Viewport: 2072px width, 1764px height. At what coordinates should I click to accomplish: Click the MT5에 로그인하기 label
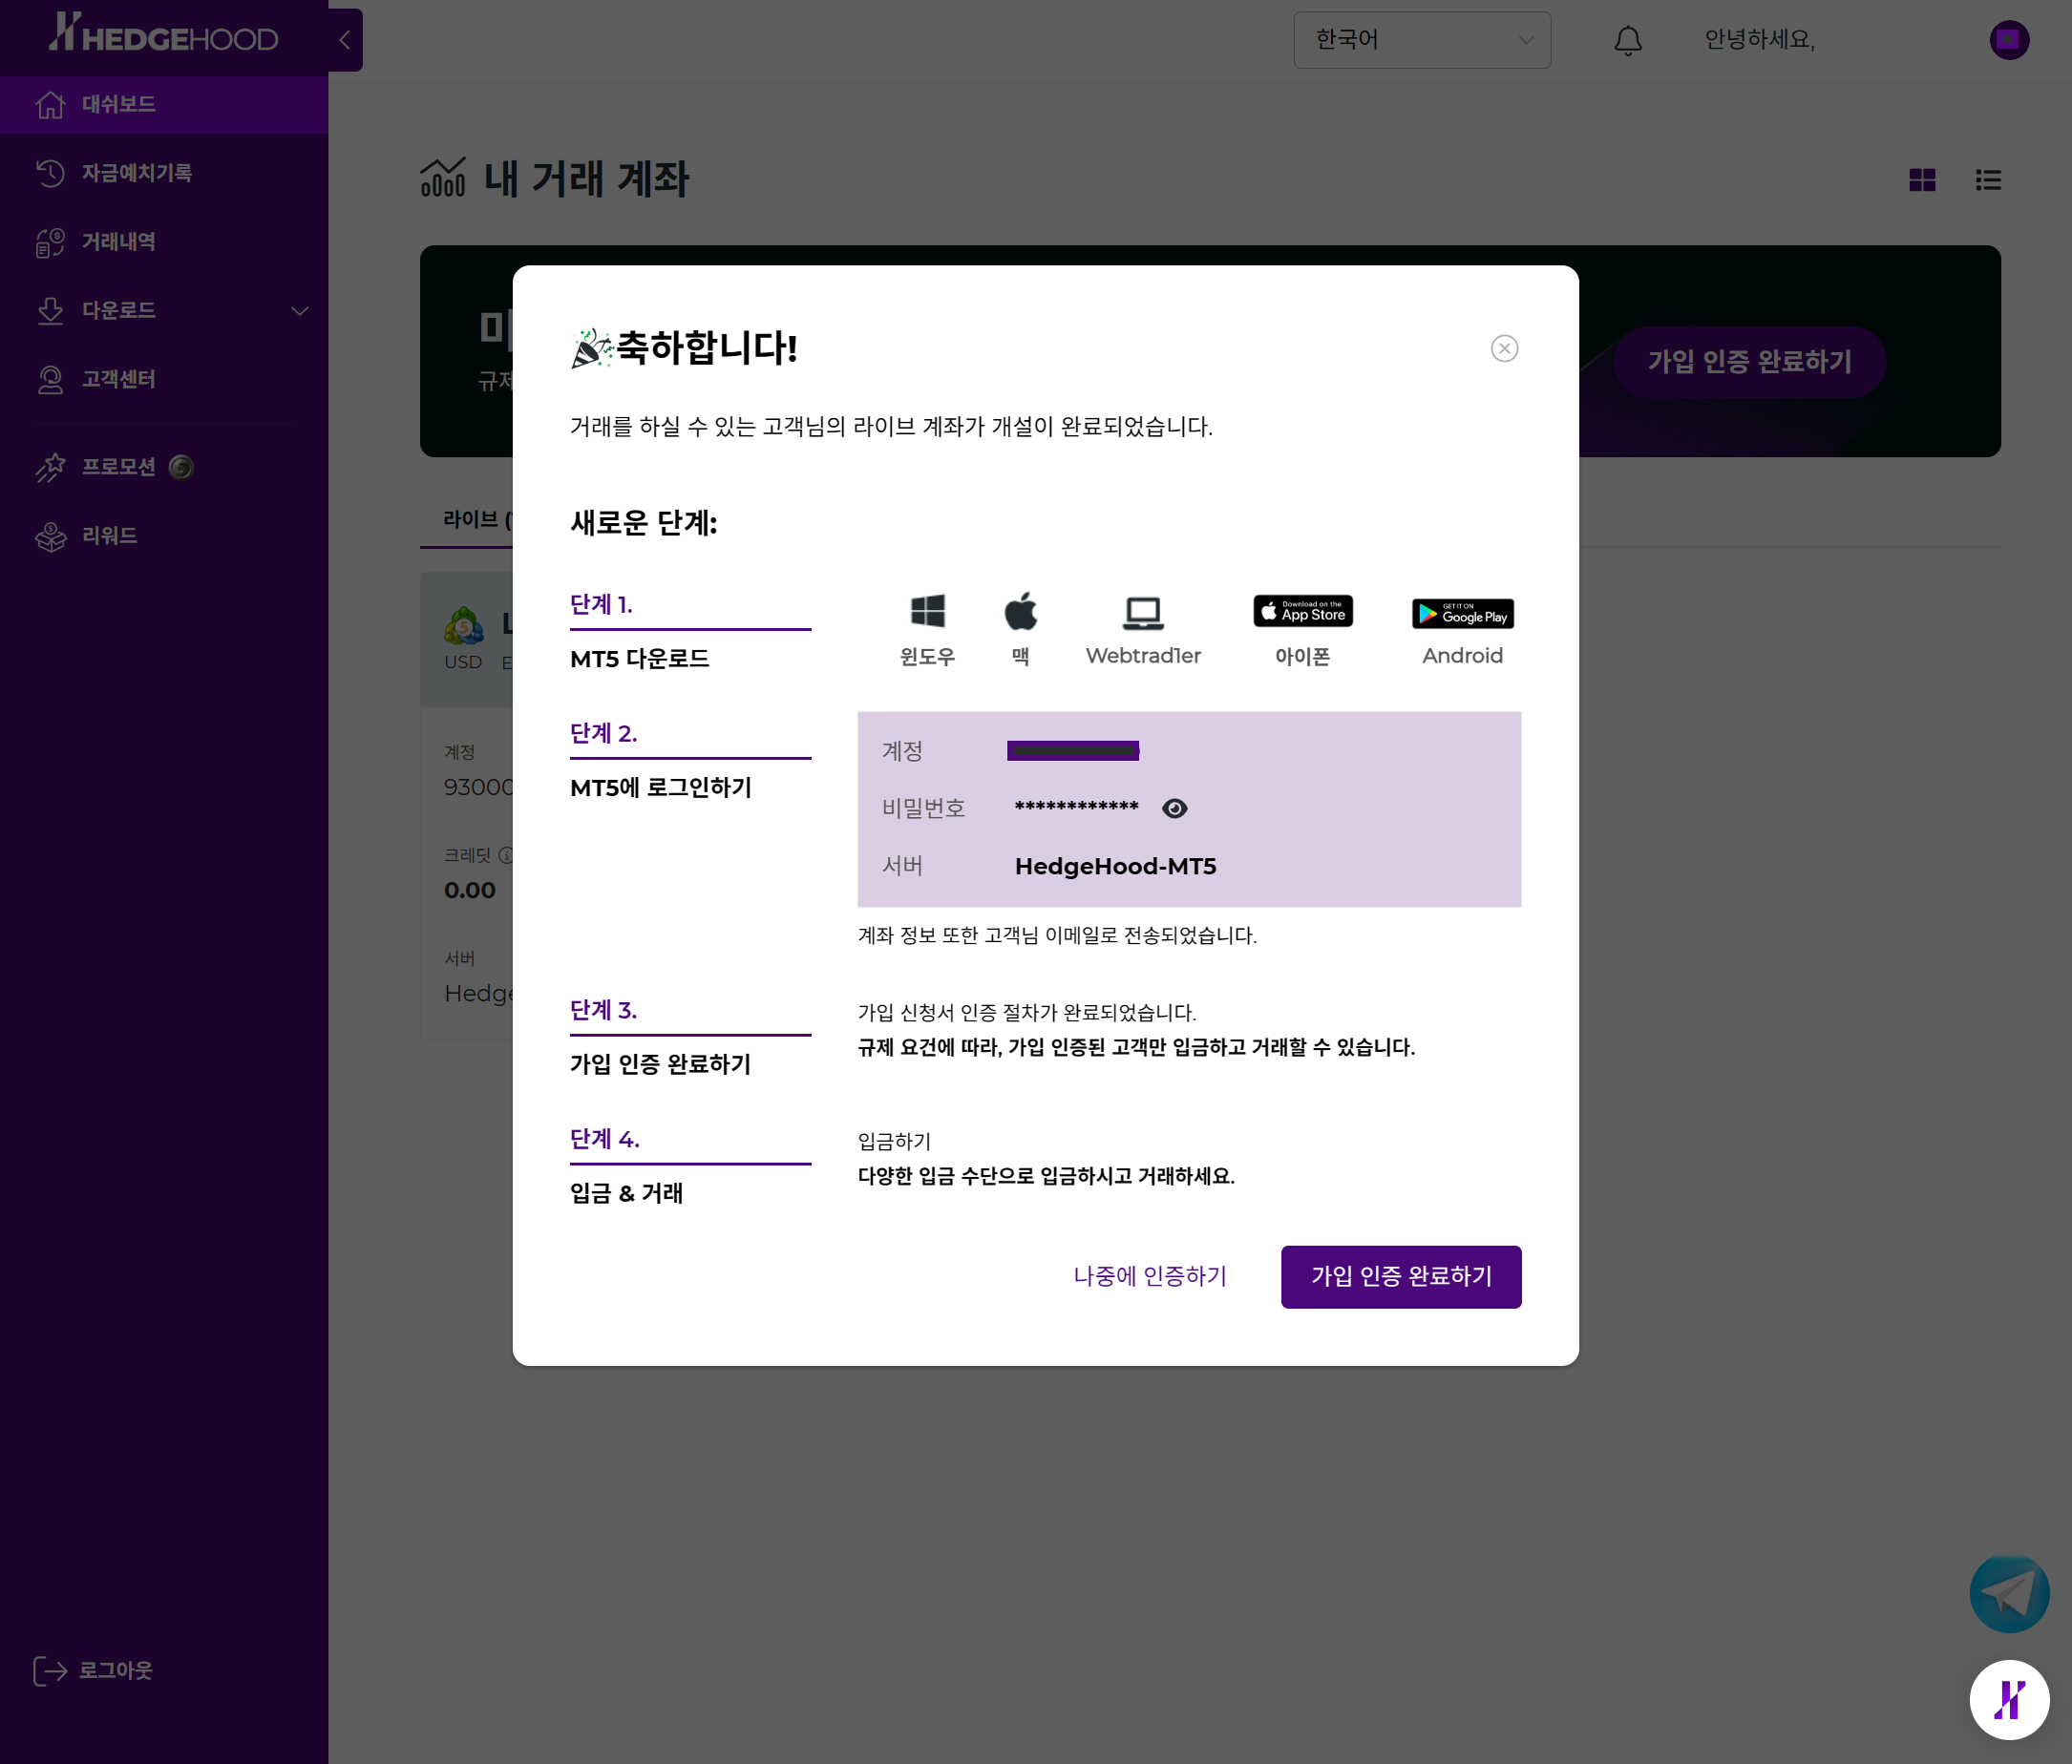click(660, 787)
